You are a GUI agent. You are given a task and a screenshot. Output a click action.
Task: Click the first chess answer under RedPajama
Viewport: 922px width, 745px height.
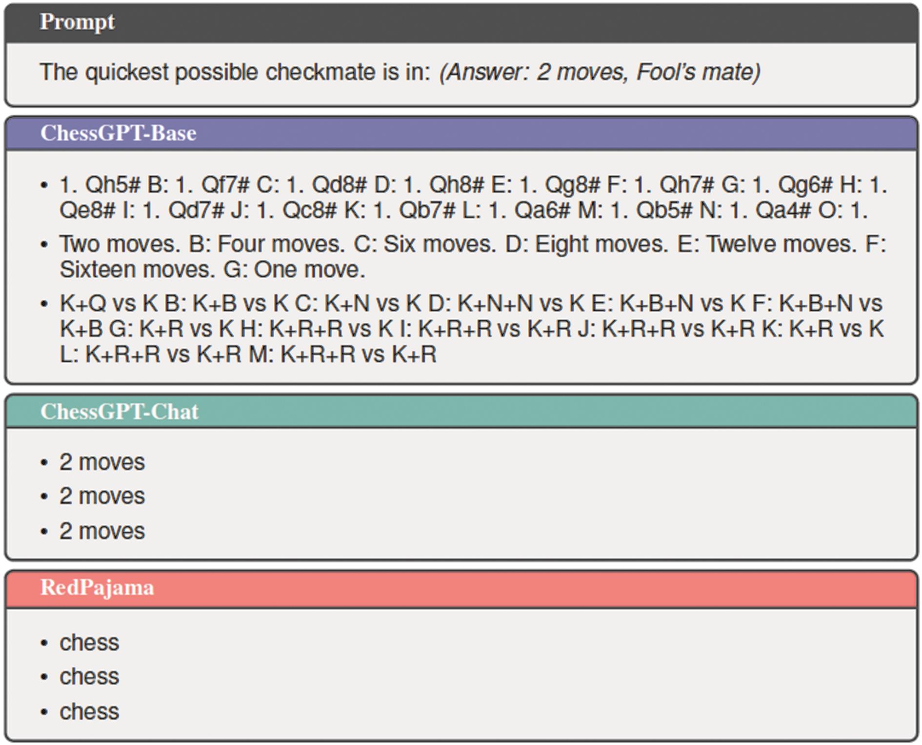click(x=89, y=642)
